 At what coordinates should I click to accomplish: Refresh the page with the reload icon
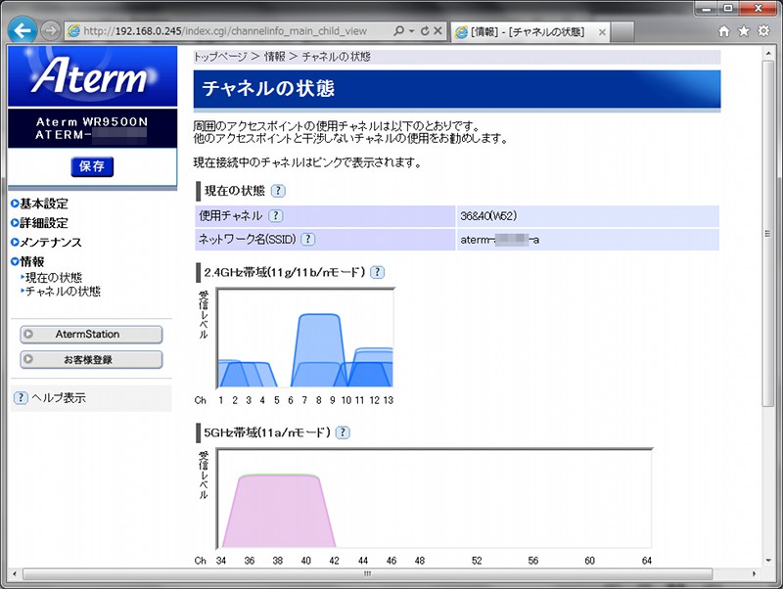[x=426, y=31]
